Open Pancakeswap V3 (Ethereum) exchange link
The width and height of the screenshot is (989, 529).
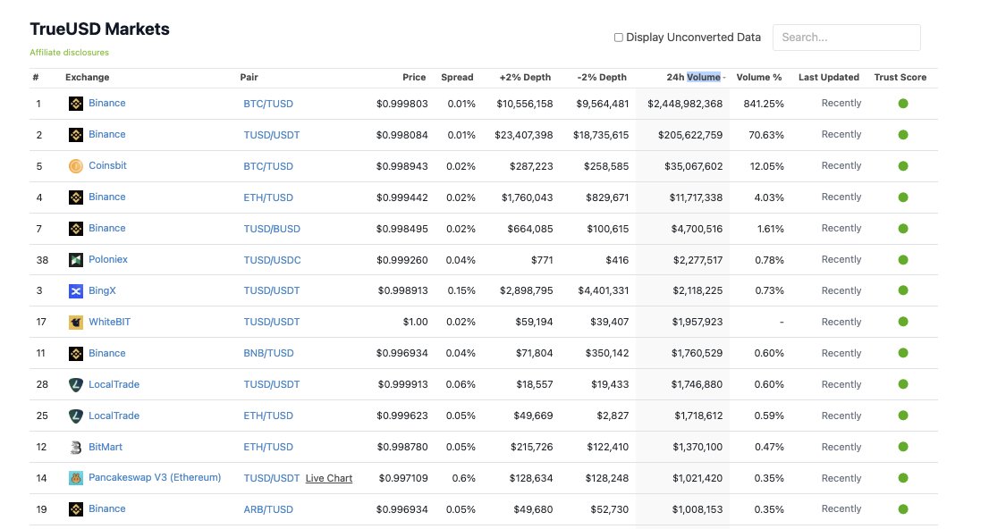coord(155,477)
